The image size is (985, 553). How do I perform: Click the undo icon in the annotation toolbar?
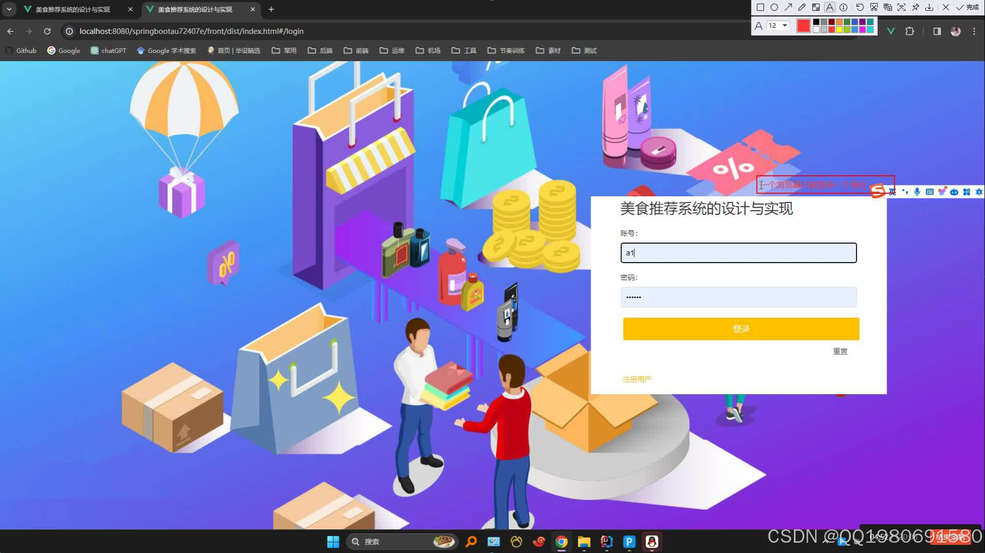(x=860, y=7)
